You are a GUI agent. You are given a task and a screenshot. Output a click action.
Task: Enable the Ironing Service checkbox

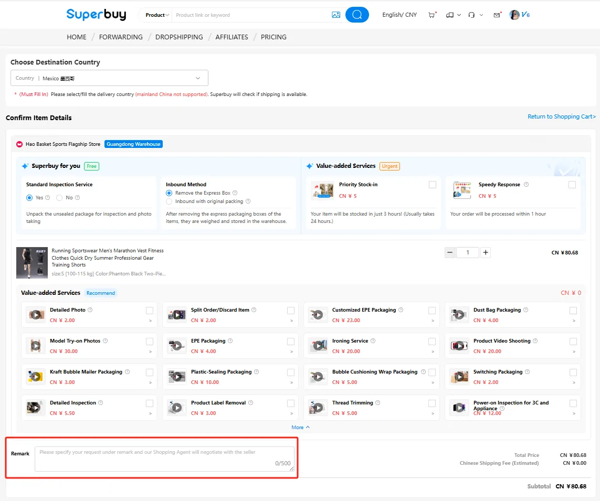pos(432,342)
